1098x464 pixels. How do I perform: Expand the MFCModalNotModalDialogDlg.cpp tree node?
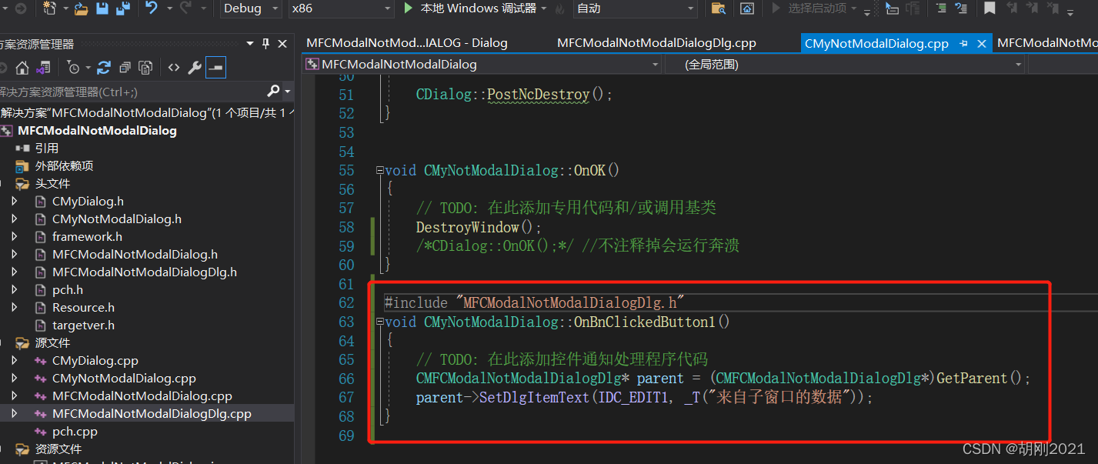[x=14, y=413]
